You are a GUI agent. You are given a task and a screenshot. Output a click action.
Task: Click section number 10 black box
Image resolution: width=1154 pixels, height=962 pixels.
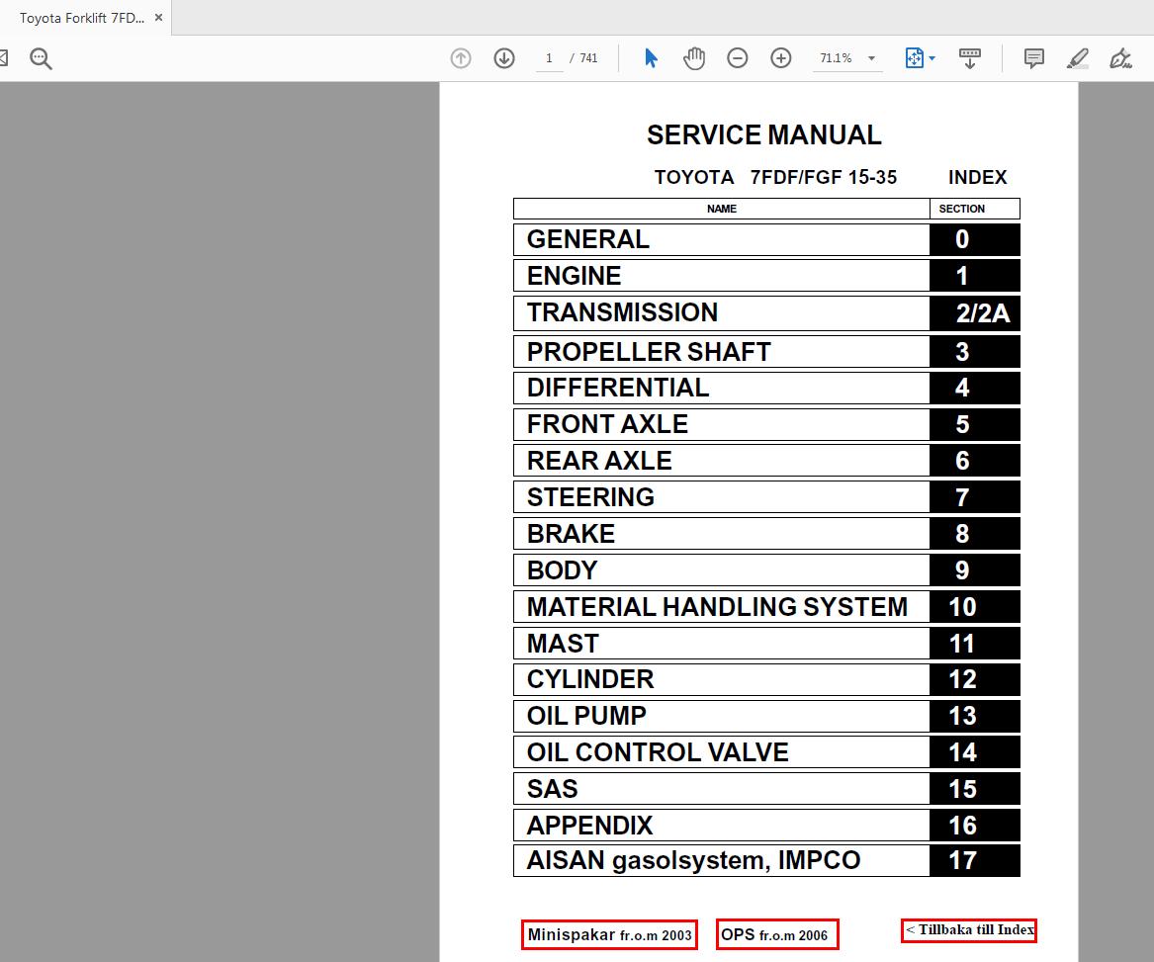pos(975,607)
